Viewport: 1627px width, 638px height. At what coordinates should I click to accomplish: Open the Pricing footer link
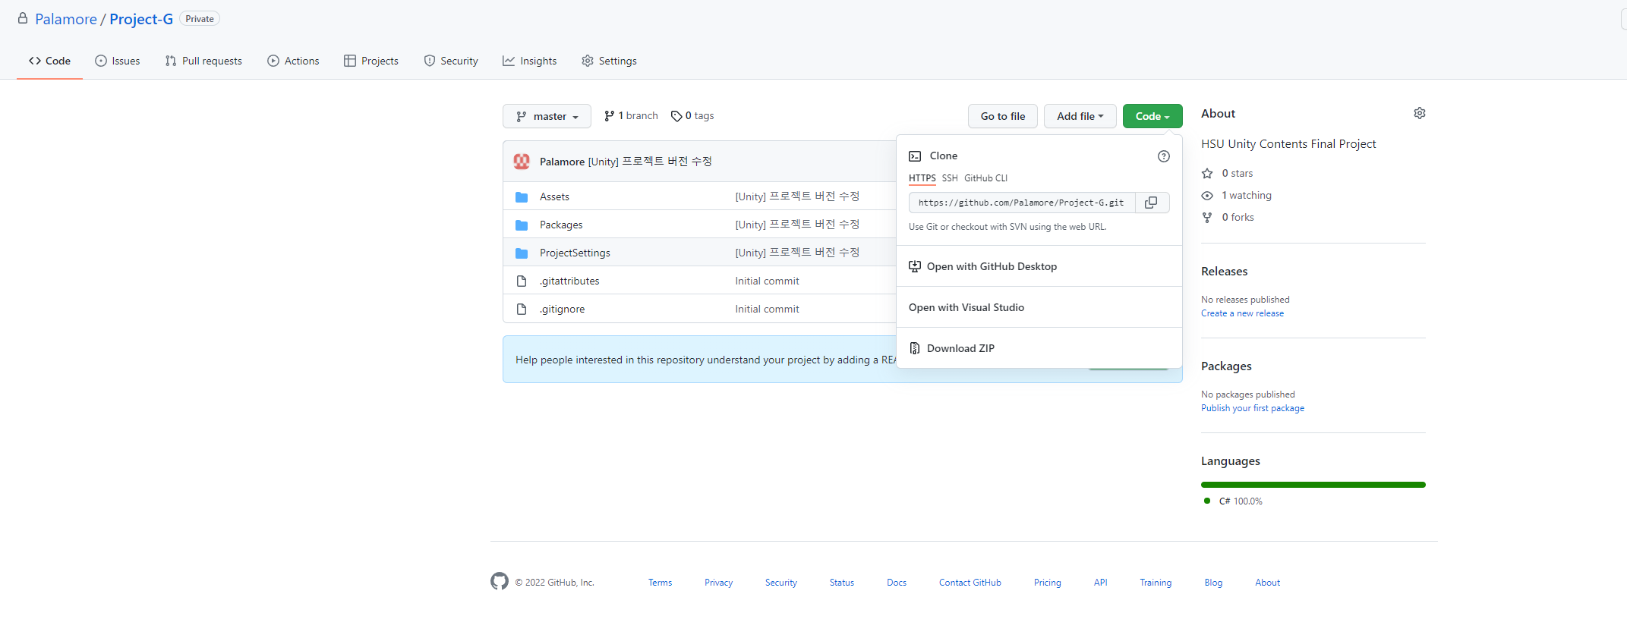tap(1047, 583)
